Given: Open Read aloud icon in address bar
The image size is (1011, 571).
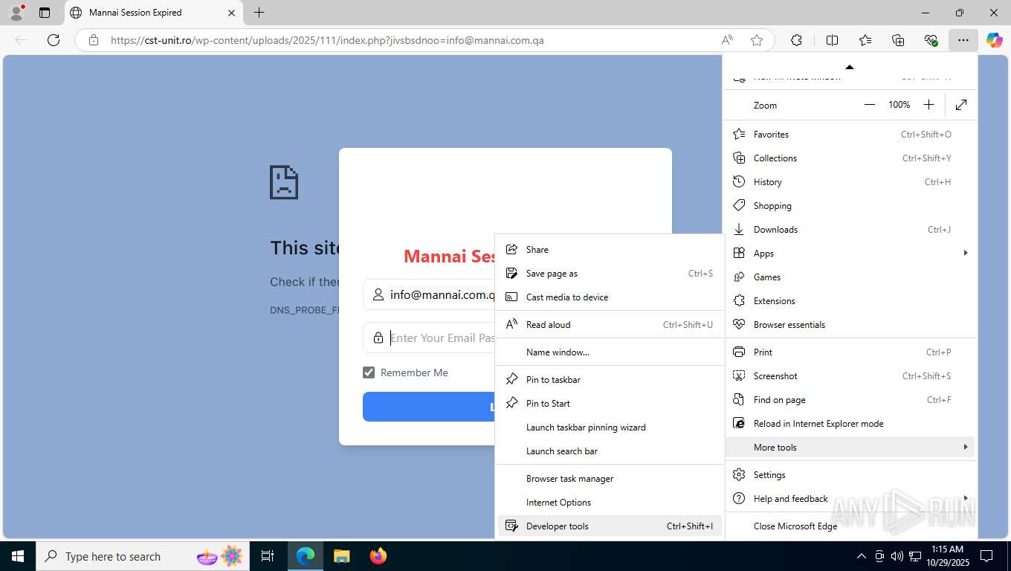Looking at the screenshot, I should pos(727,40).
